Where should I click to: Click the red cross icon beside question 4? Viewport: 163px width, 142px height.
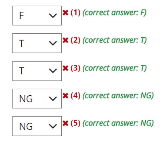click(x=65, y=96)
